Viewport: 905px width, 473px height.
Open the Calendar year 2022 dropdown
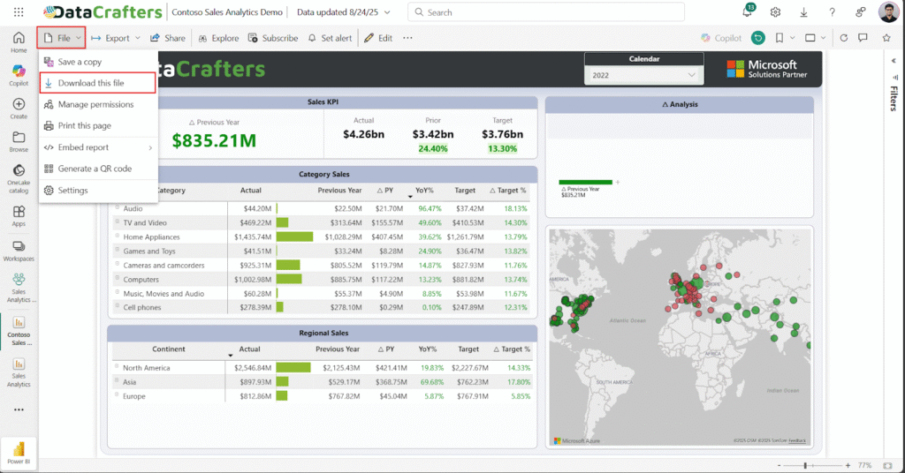point(643,76)
